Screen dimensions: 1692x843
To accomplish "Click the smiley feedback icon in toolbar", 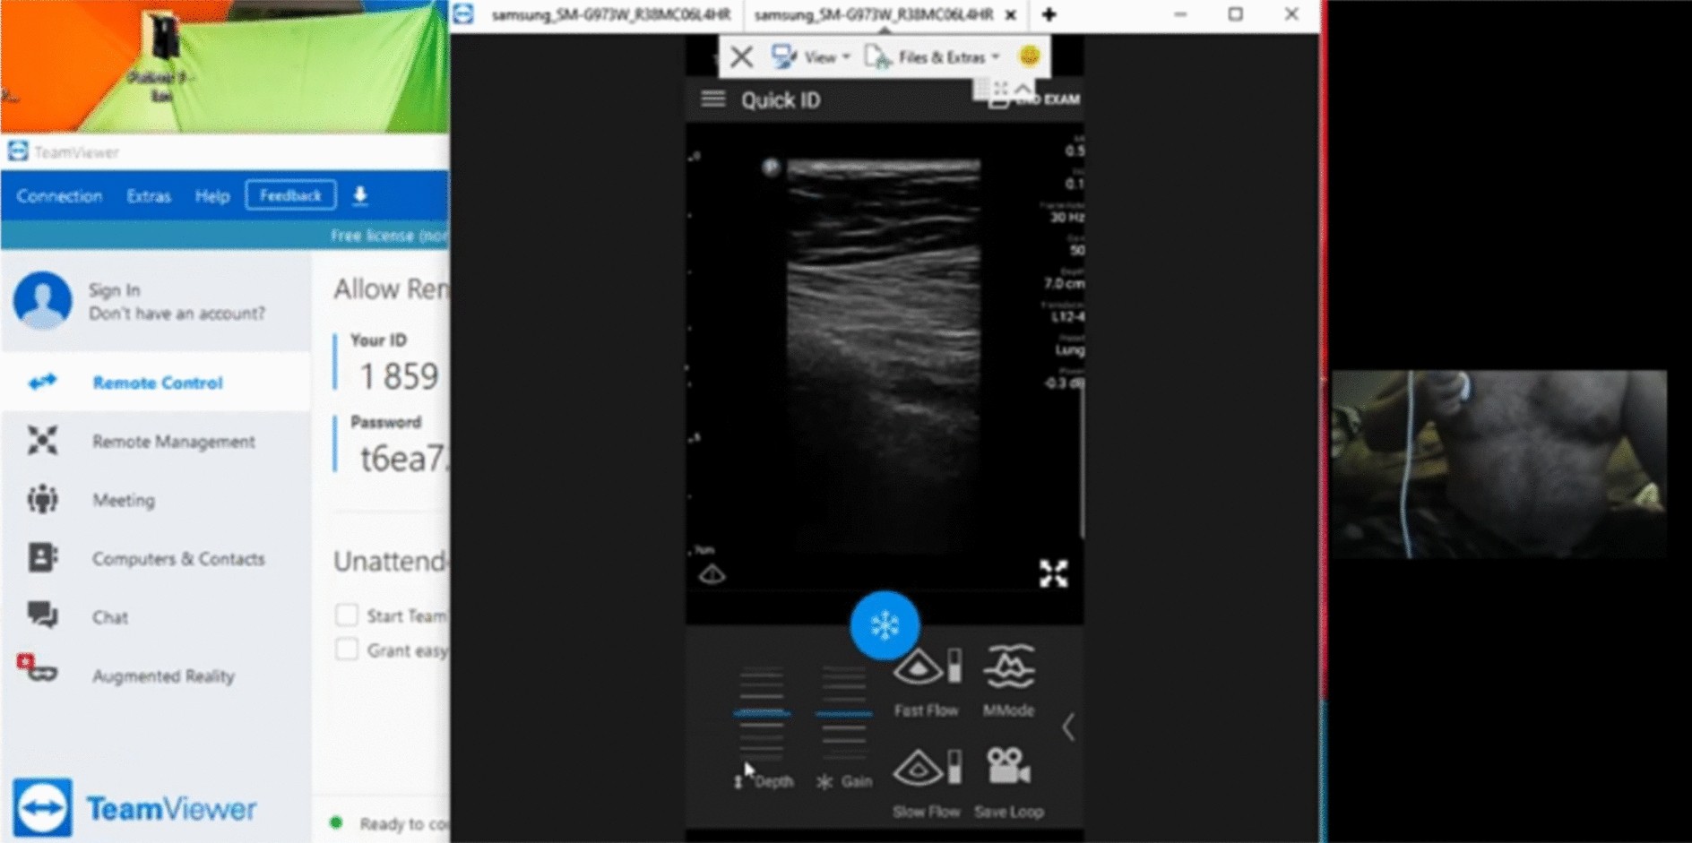I will coord(1029,56).
